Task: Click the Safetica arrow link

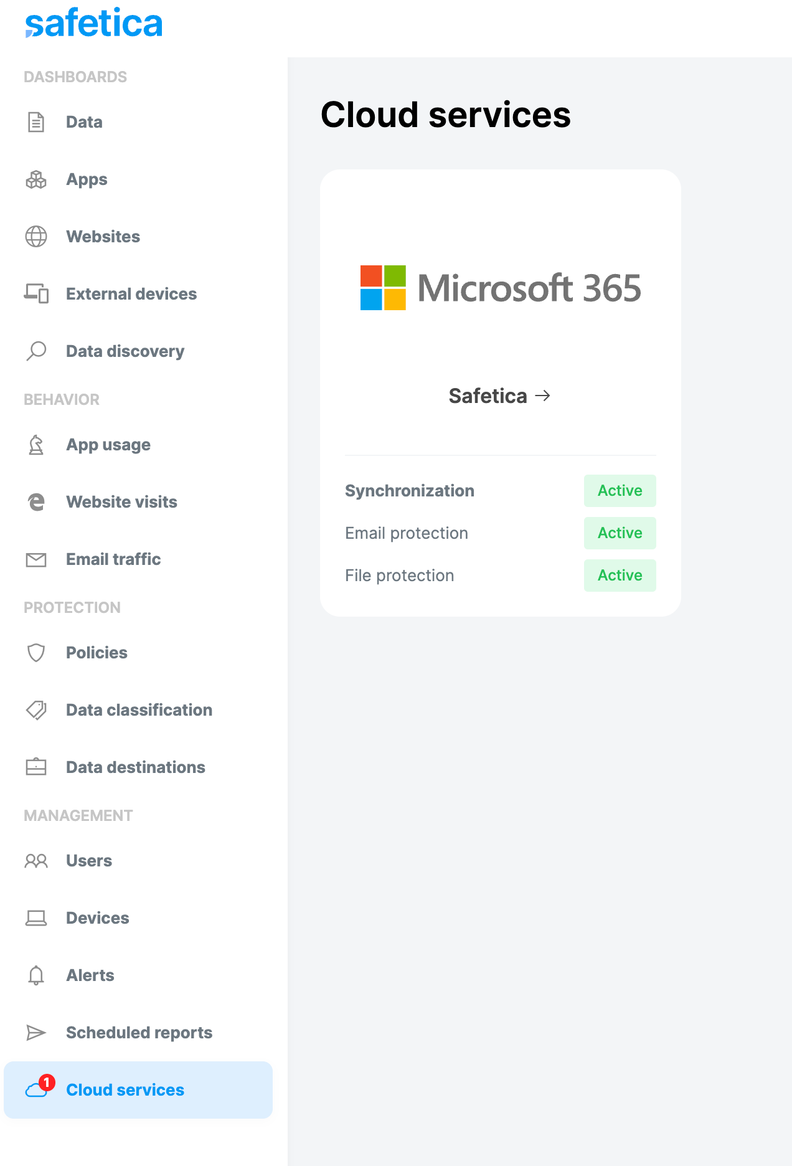Action: pos(500,396)
